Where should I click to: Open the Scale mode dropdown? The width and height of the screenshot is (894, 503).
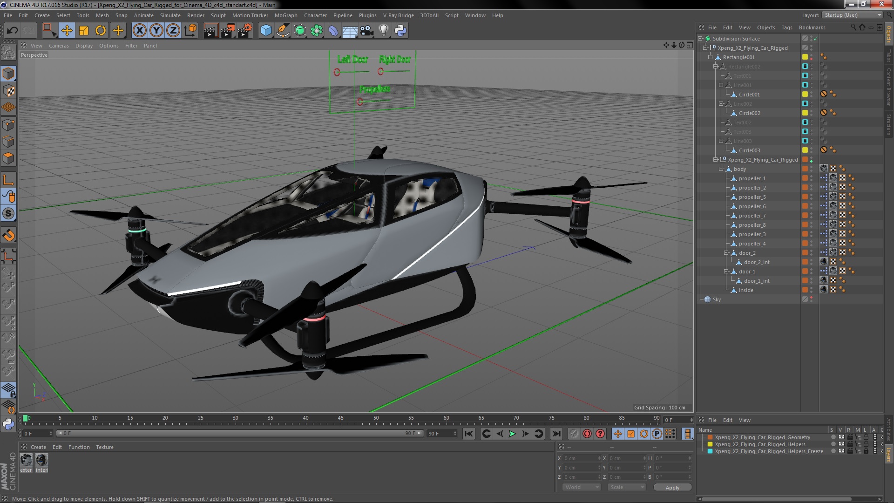tap(626, 487)
